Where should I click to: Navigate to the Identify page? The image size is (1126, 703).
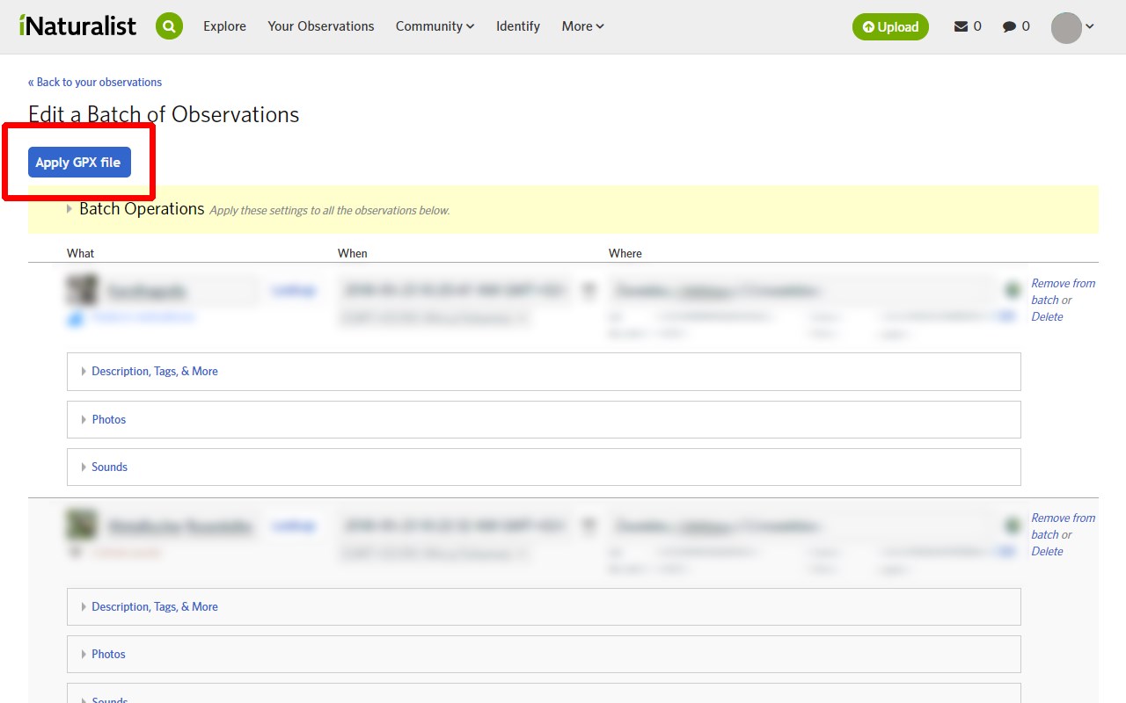[x=518, y=26]
